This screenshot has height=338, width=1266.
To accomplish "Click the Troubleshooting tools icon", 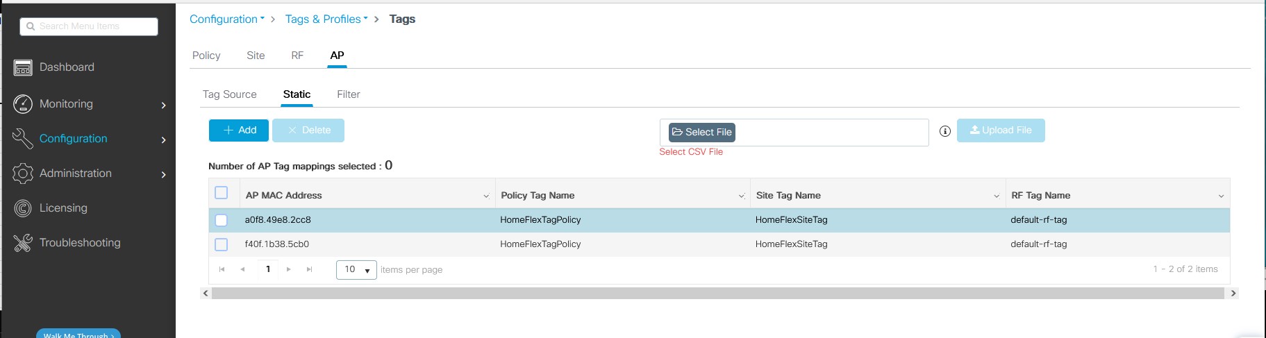I will [23, 243].
